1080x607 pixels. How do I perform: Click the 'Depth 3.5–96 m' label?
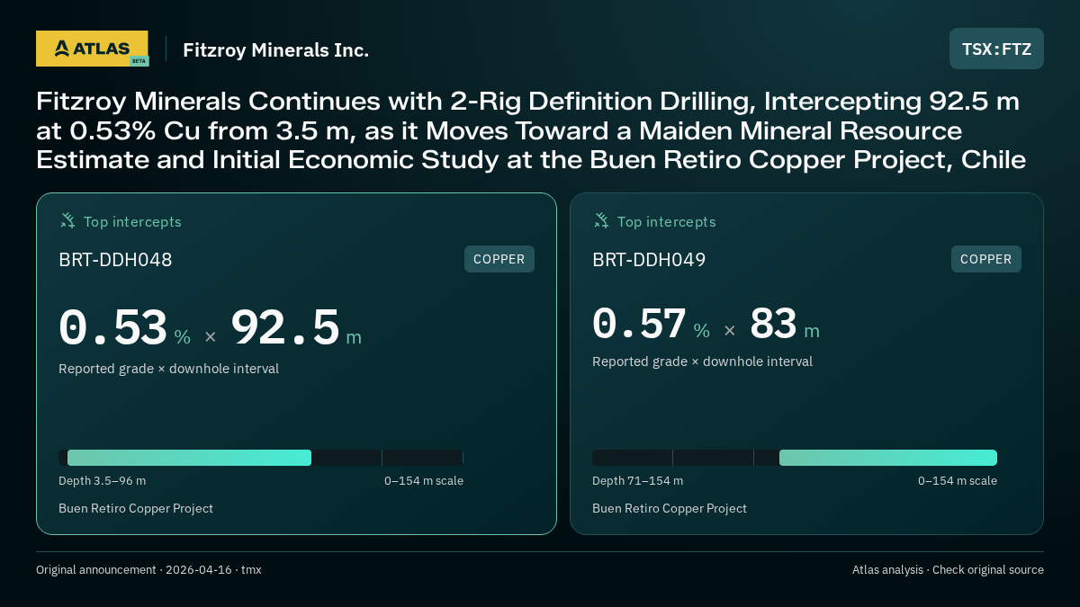click(x=102, y=481)
